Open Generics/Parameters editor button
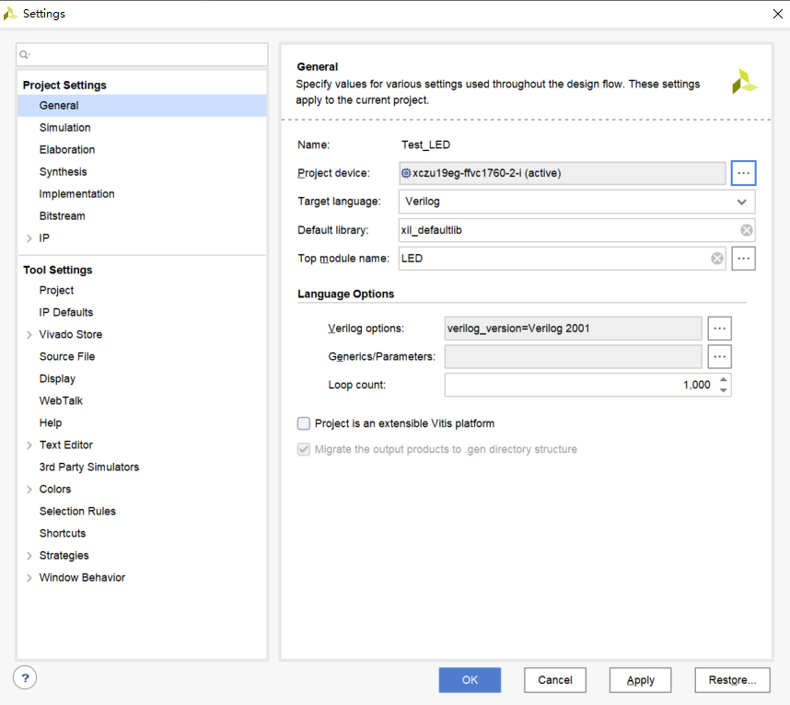790x705 pixels. coord(719,356)
